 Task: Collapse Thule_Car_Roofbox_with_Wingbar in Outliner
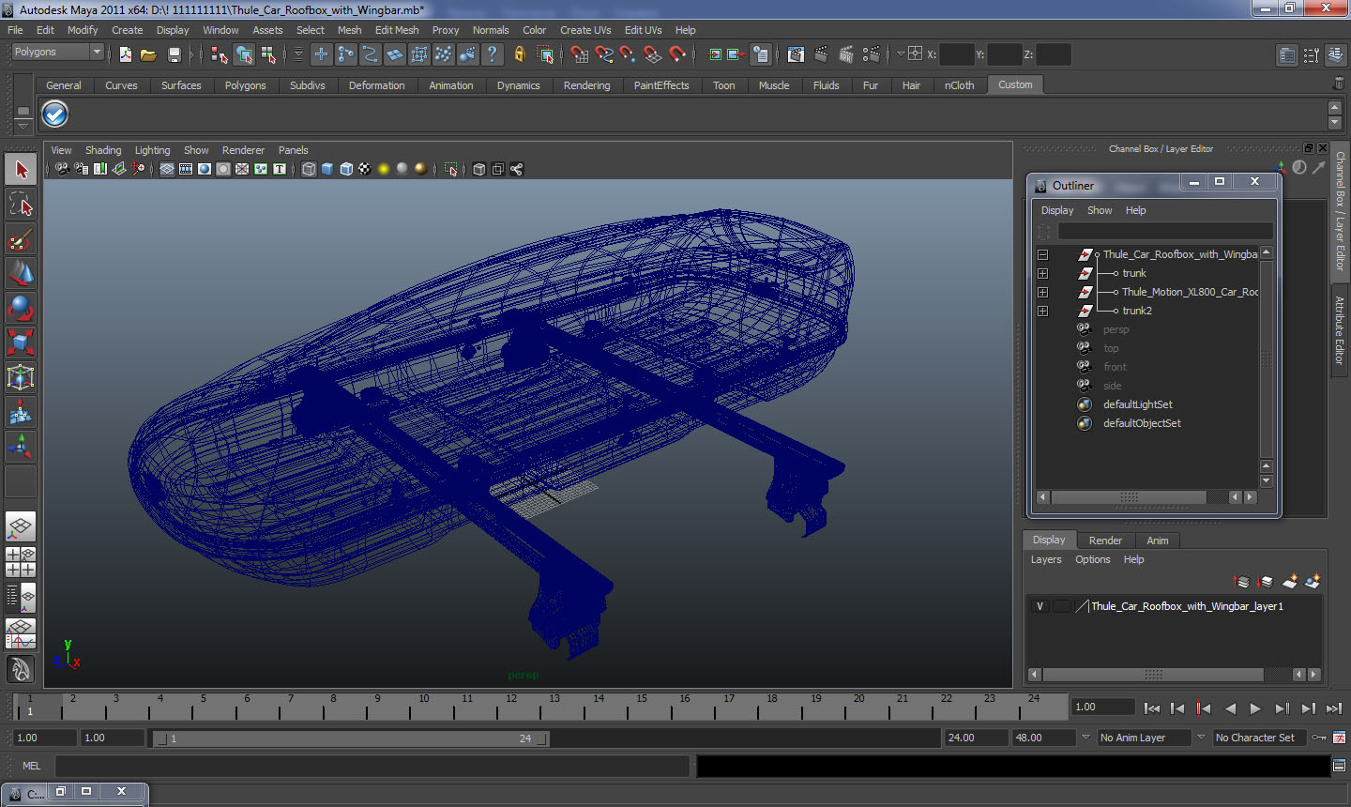pyautogui.click(x=1042, y=254)
